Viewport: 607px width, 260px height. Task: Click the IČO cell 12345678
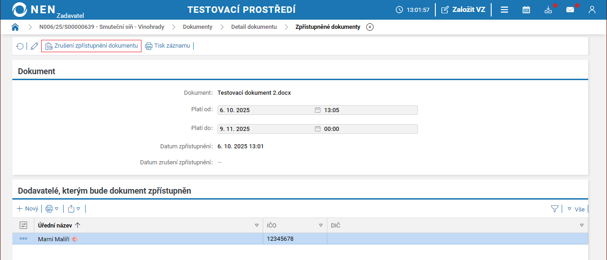280,239
